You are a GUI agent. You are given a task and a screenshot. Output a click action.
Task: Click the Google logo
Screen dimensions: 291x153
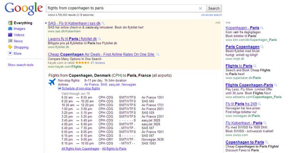24,9
